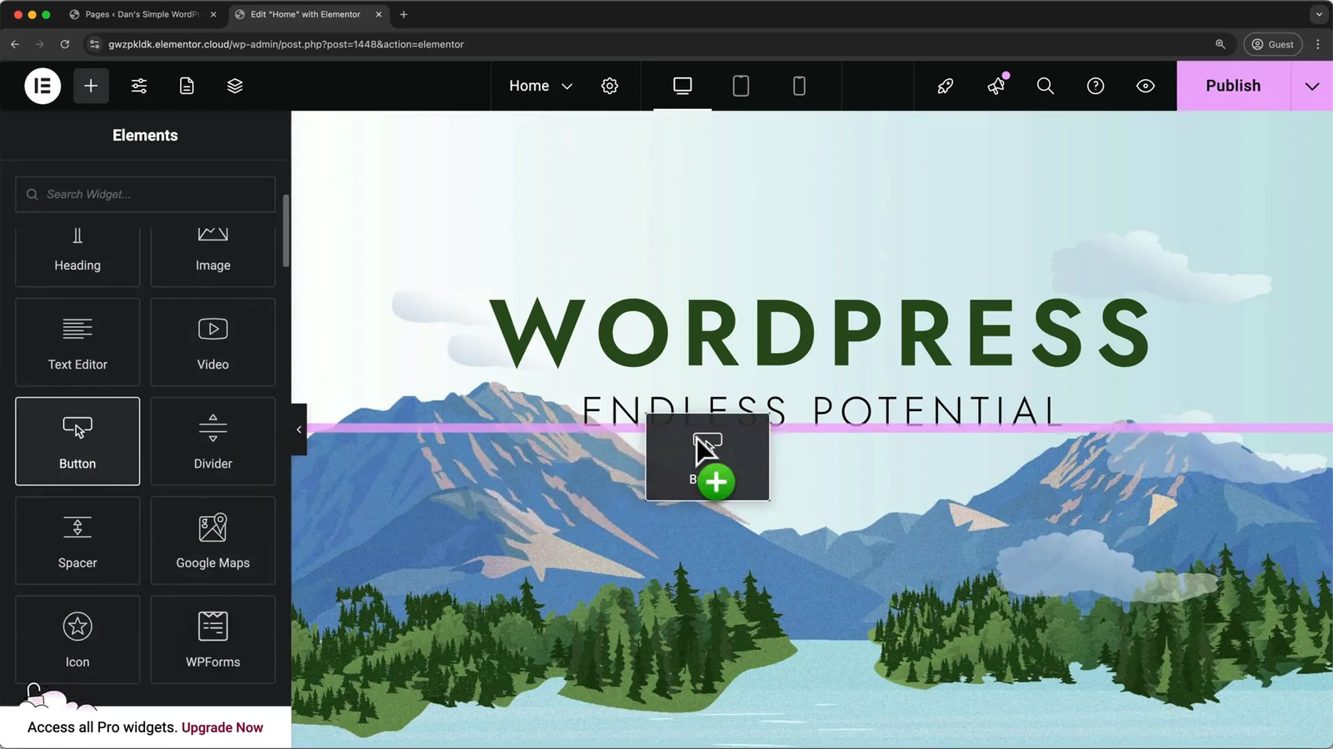
Task: Open the Guest profile button
Action: pyautogui.click(x=1273, y=44)
